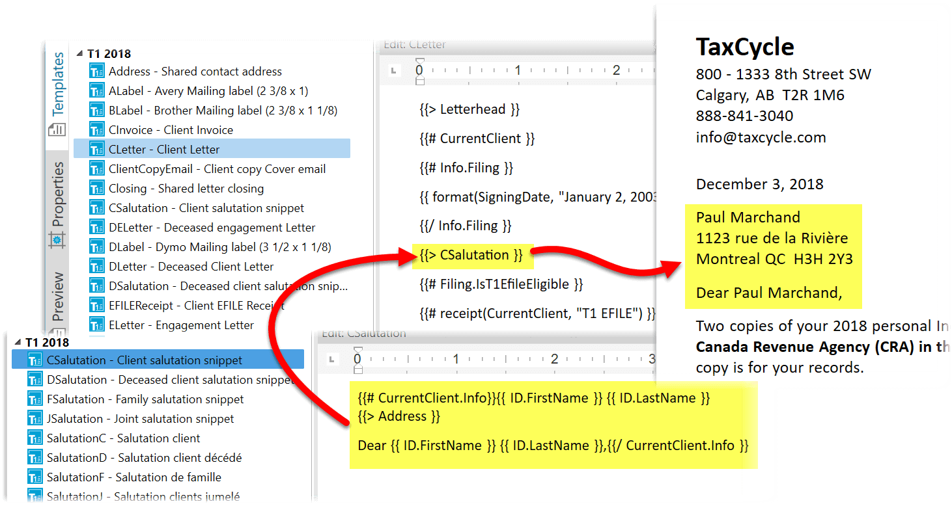
Task: Click the {{> Address }} line in CSalutation editor
Action: coord(399,416)
